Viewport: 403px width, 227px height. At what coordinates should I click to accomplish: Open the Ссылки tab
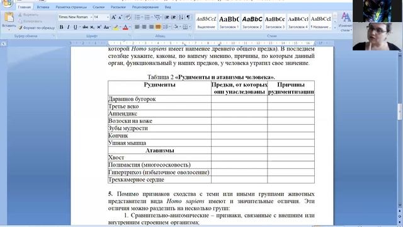[99, 7]
